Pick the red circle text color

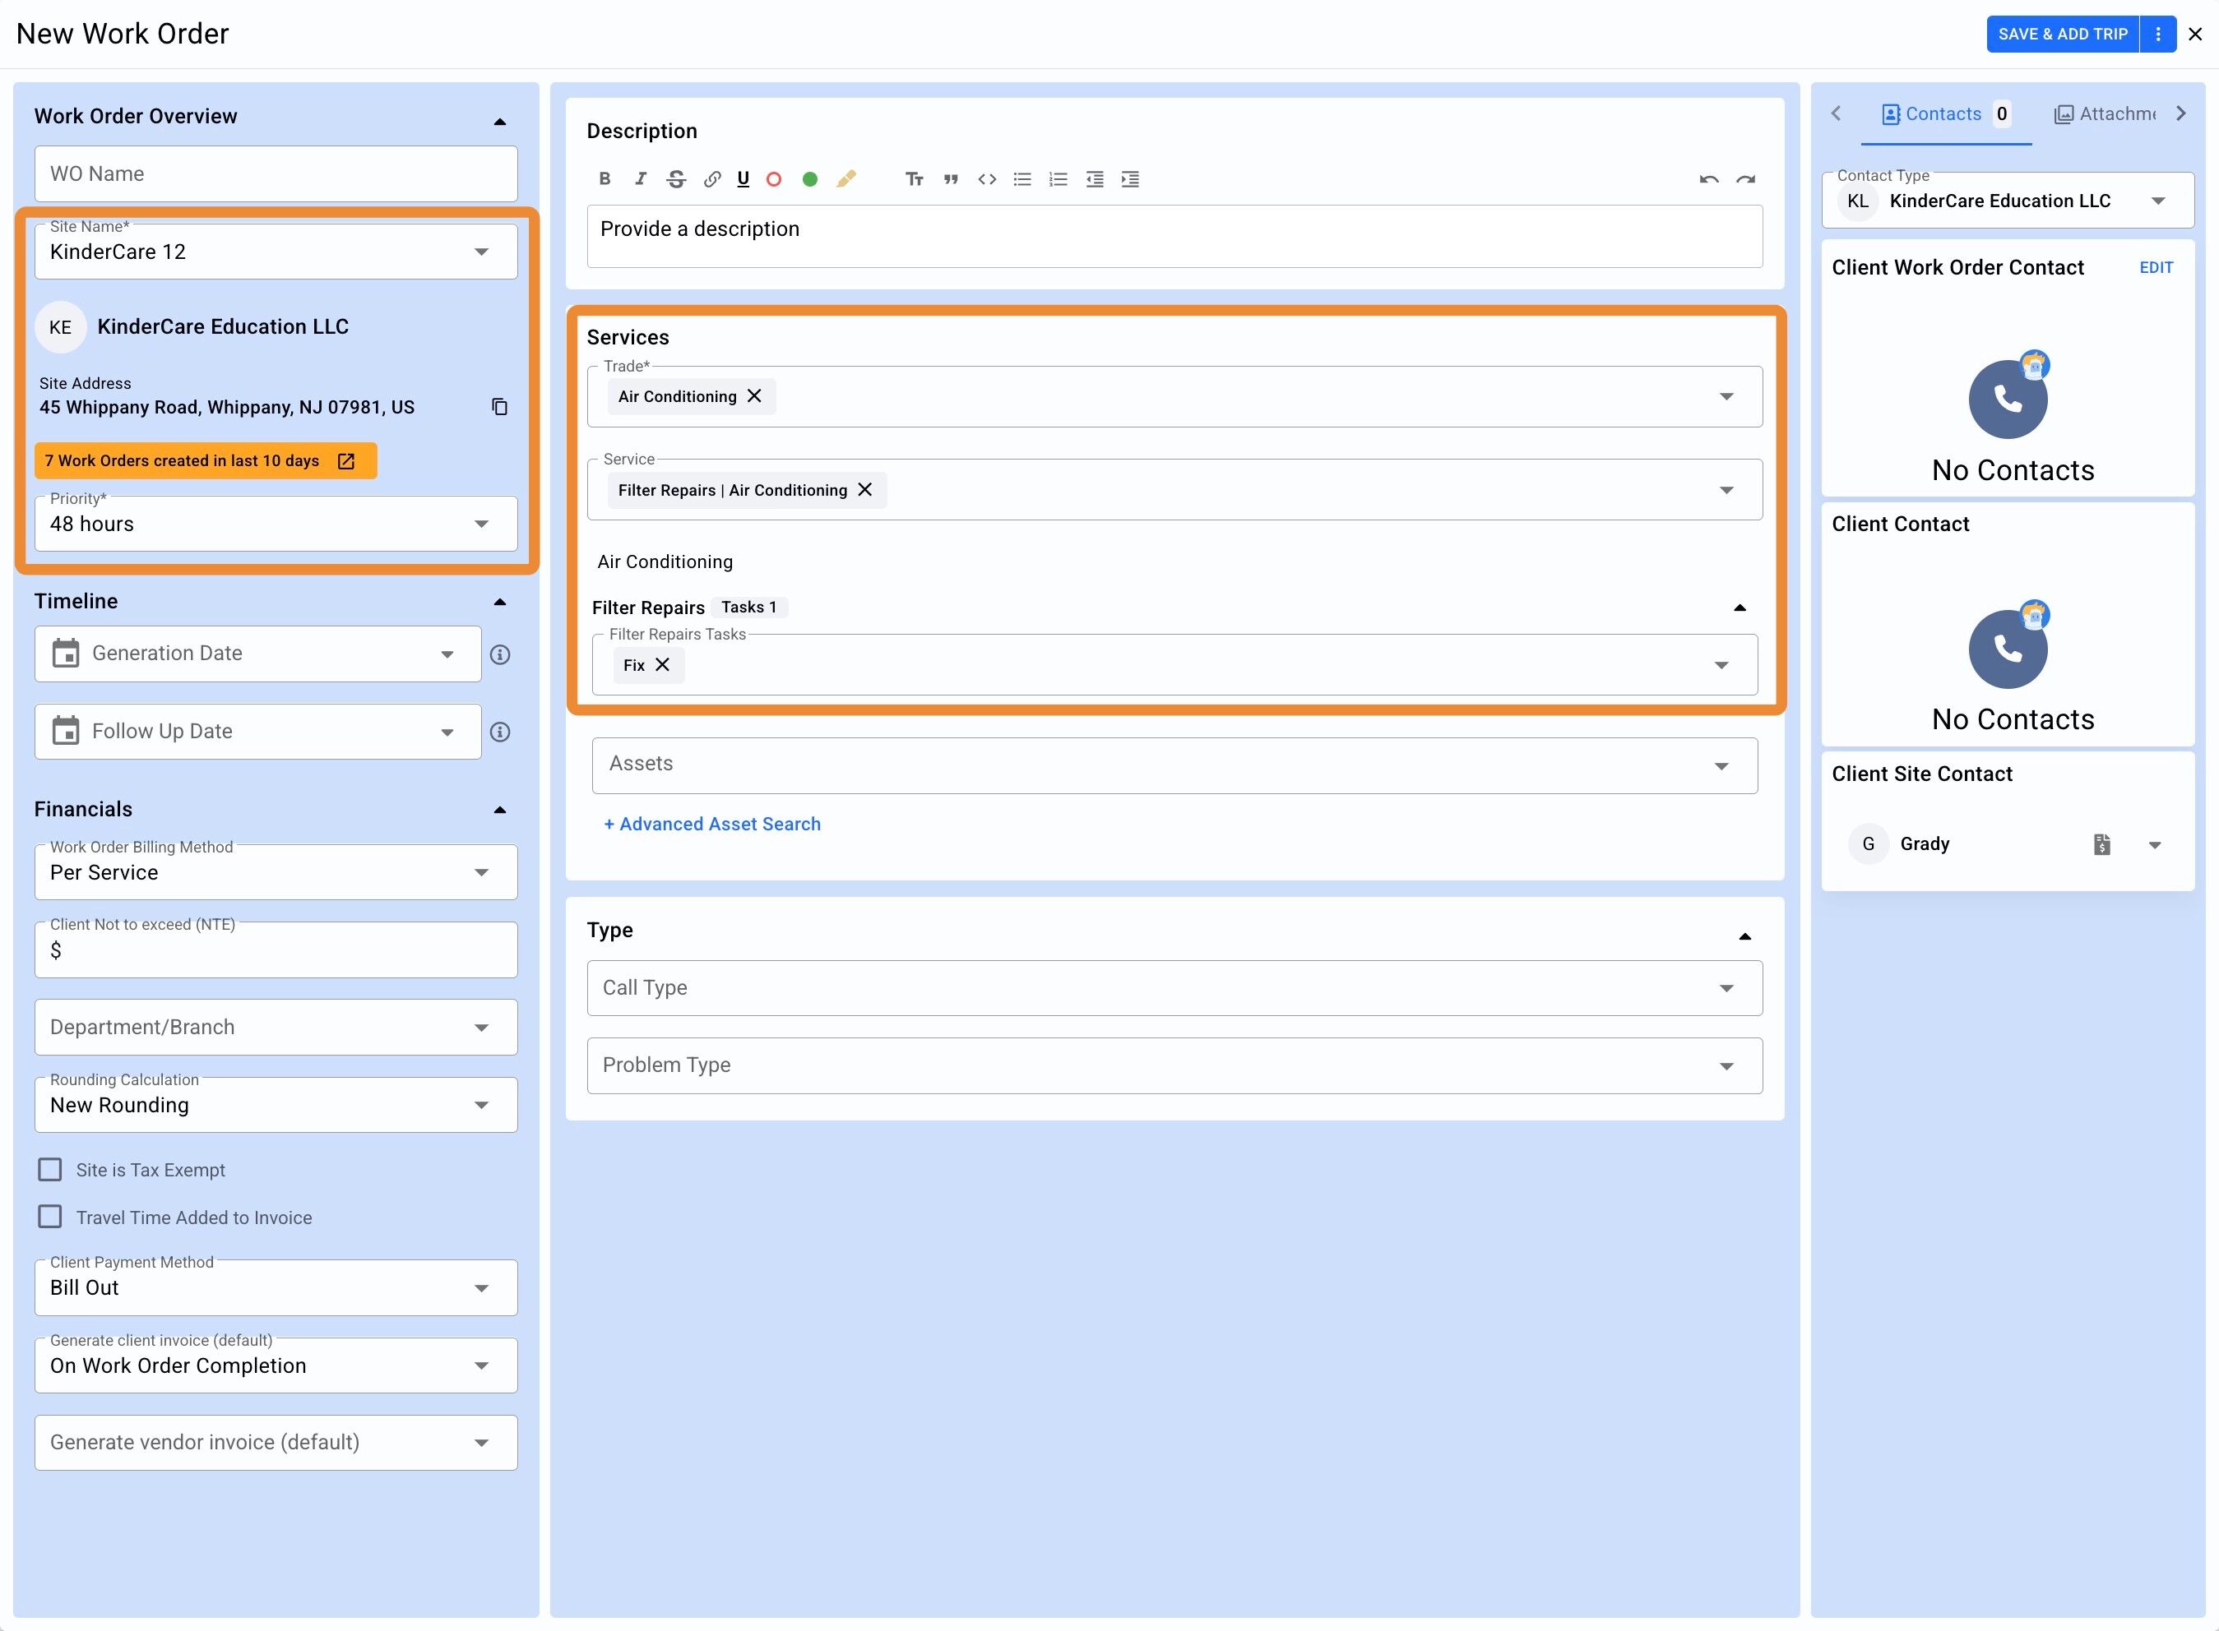(774, 178)
